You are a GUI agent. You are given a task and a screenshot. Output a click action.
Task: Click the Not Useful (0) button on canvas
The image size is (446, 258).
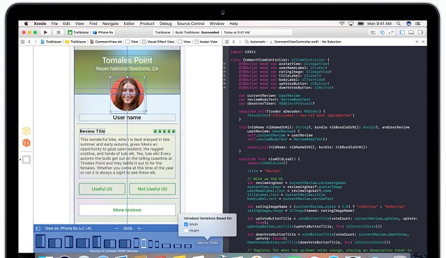(x=153, y=189)
